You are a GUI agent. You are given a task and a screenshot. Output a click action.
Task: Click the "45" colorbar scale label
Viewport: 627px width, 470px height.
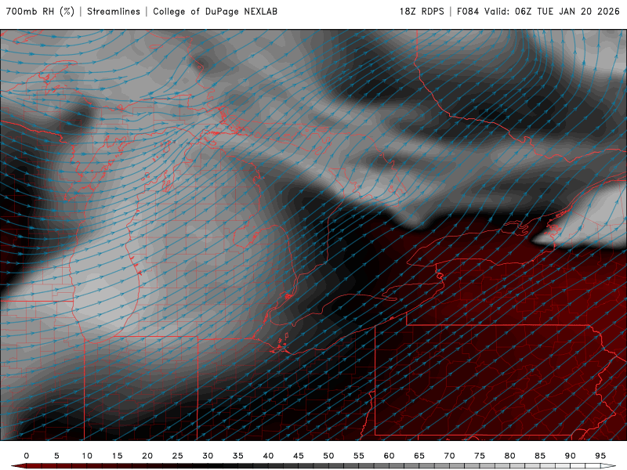pos(299,456)
